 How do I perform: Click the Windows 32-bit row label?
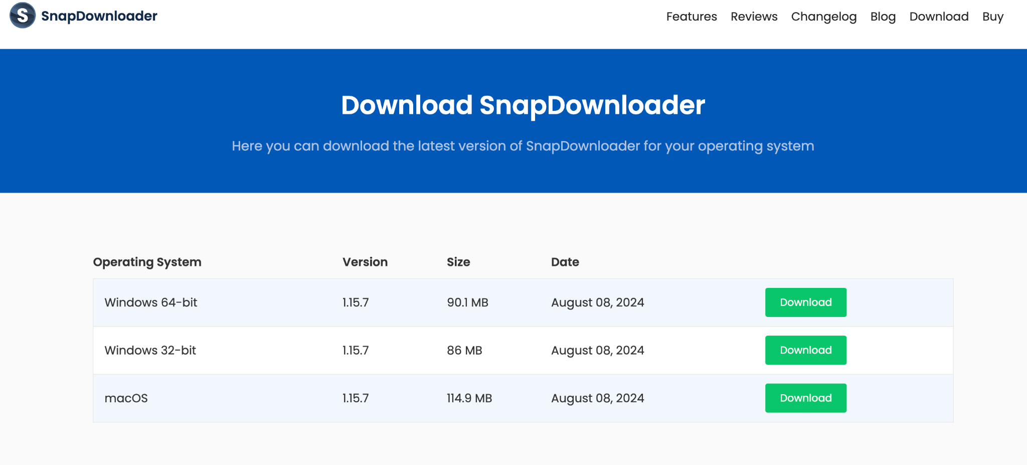click(x=150, y=350)
